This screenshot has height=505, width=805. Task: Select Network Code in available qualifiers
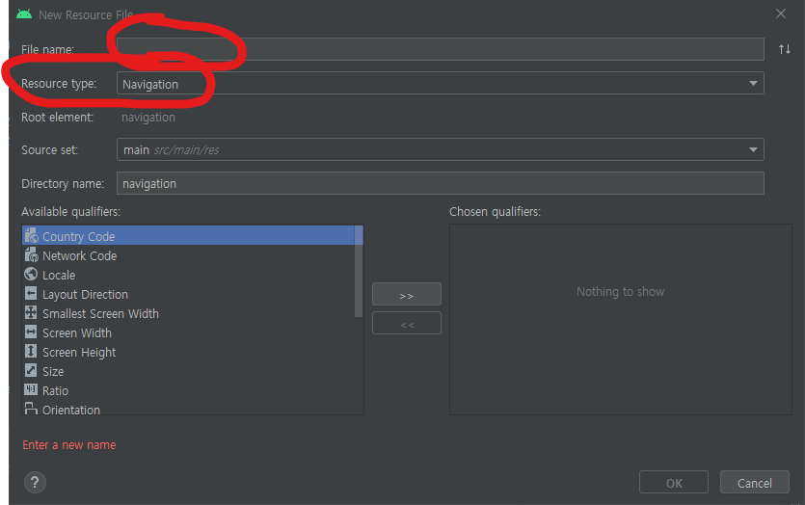pyautogui.click(x=189, y=255)
